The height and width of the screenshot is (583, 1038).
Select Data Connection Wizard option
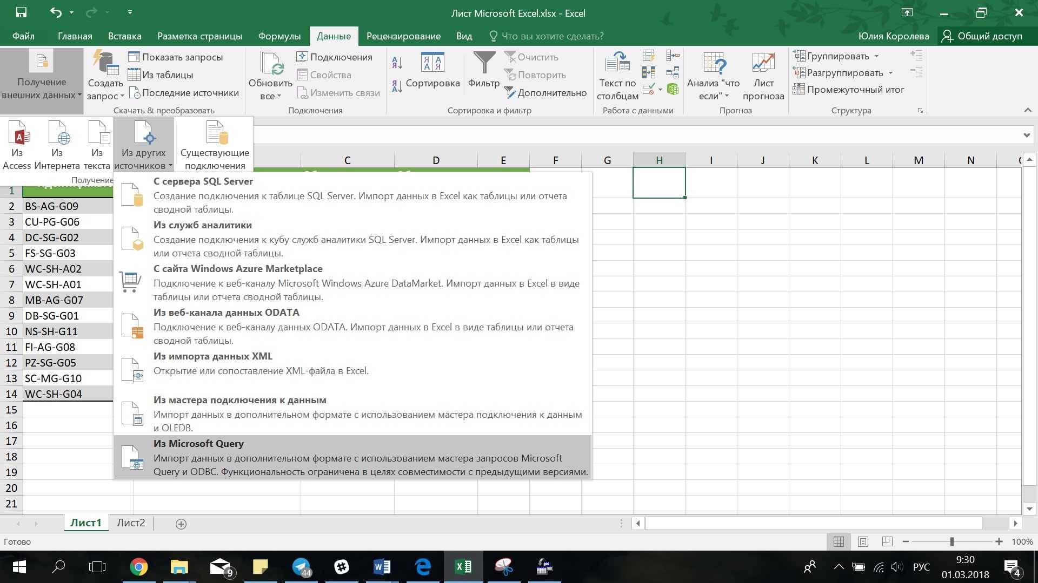click(x=352, y=413)
